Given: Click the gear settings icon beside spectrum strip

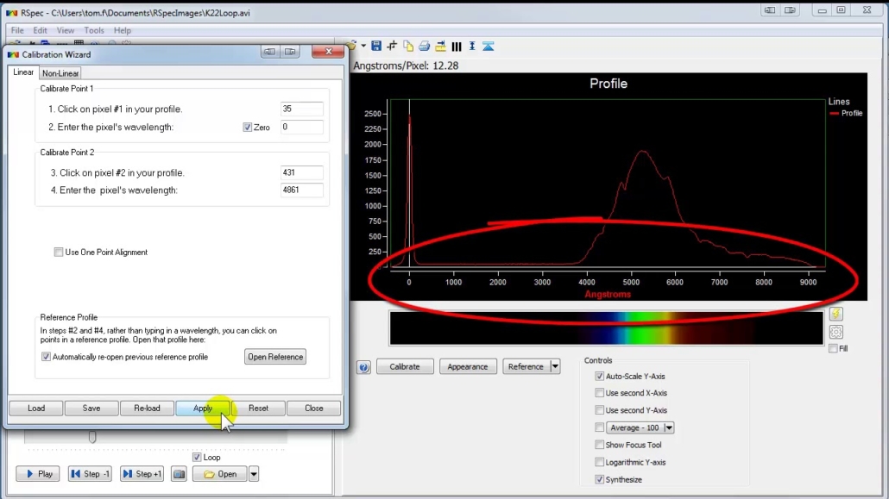Looking at the screenshot, I should click(x=835, y=332).
